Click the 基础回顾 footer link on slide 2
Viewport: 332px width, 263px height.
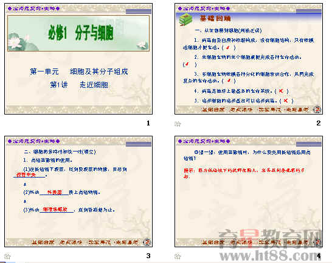[x=213, y=110]
